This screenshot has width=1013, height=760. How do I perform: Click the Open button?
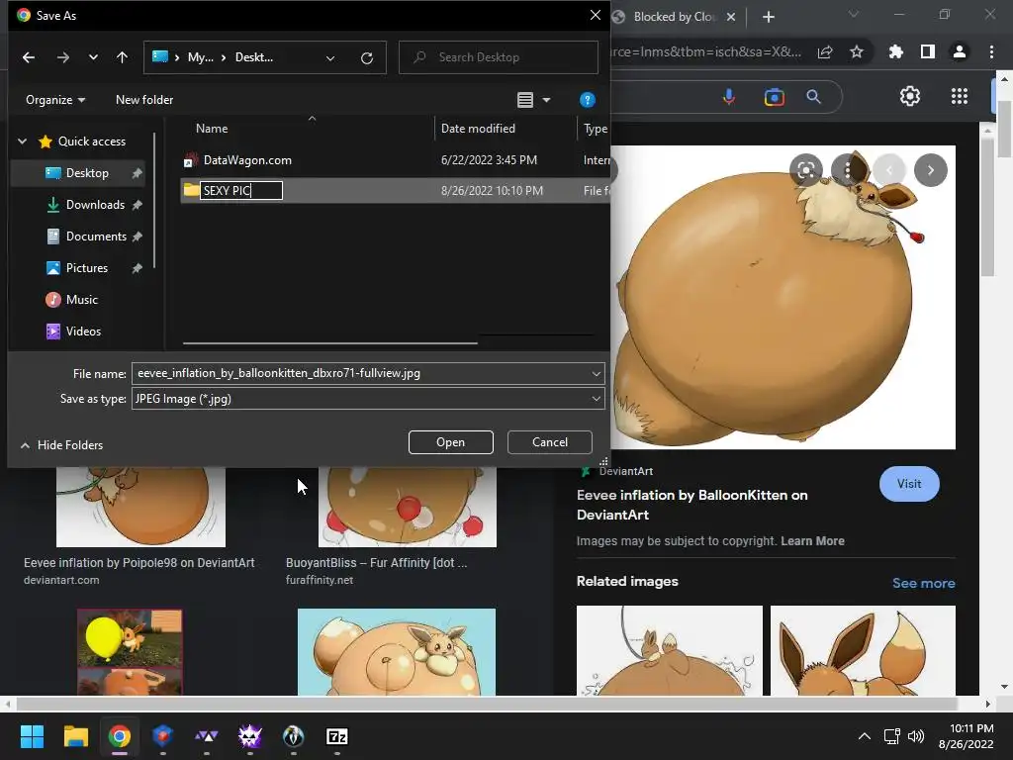(x=451, y=442)
